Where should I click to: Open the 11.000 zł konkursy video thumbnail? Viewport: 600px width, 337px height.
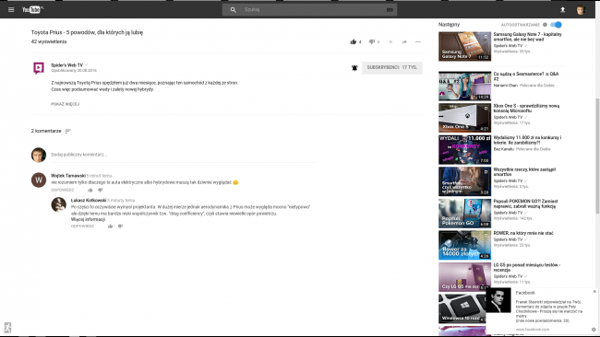click(x=464, y=149)
